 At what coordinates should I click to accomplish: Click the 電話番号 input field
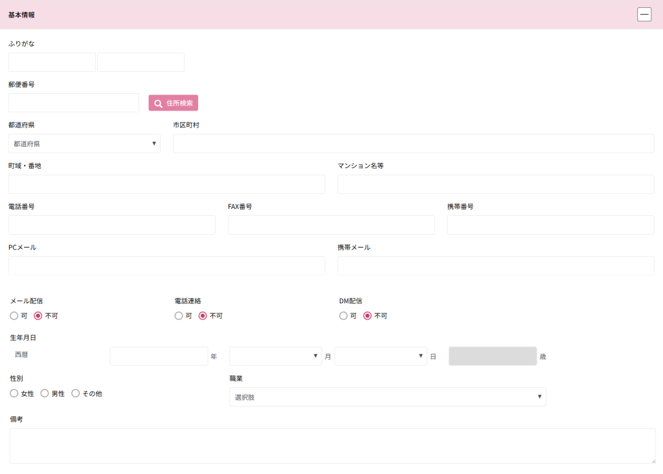click(111, 225)
